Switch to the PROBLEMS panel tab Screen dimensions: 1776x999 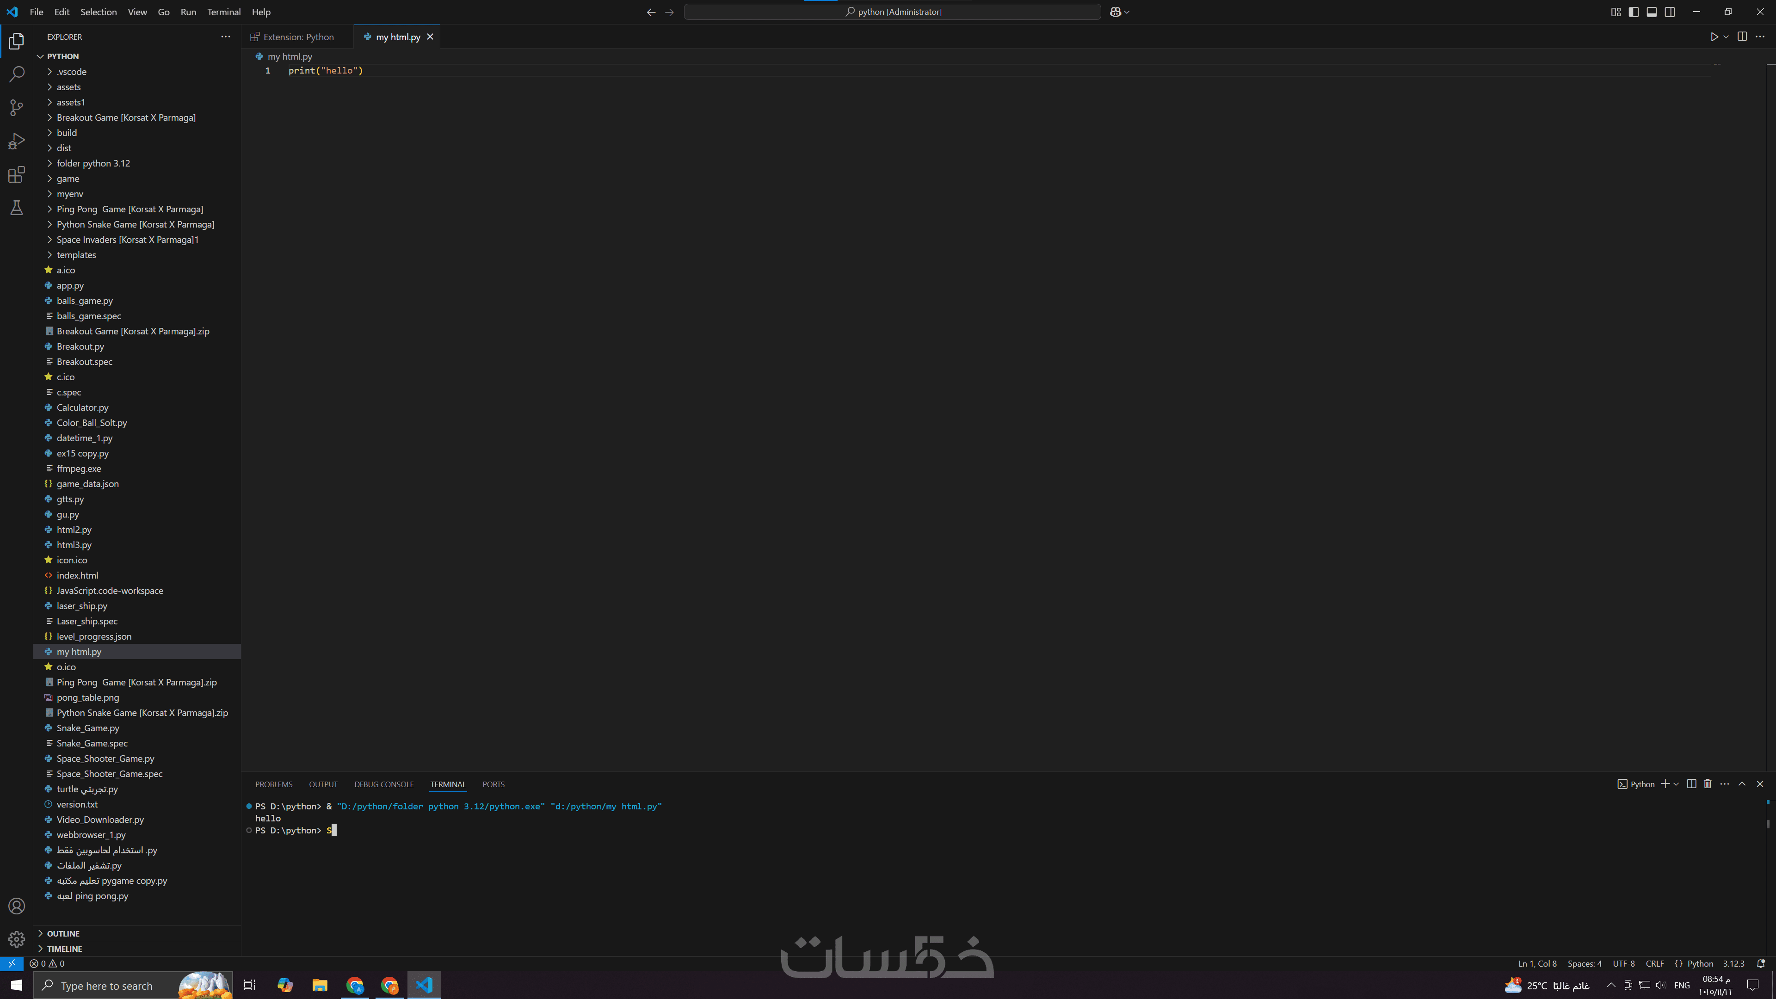tap(274, 784)
